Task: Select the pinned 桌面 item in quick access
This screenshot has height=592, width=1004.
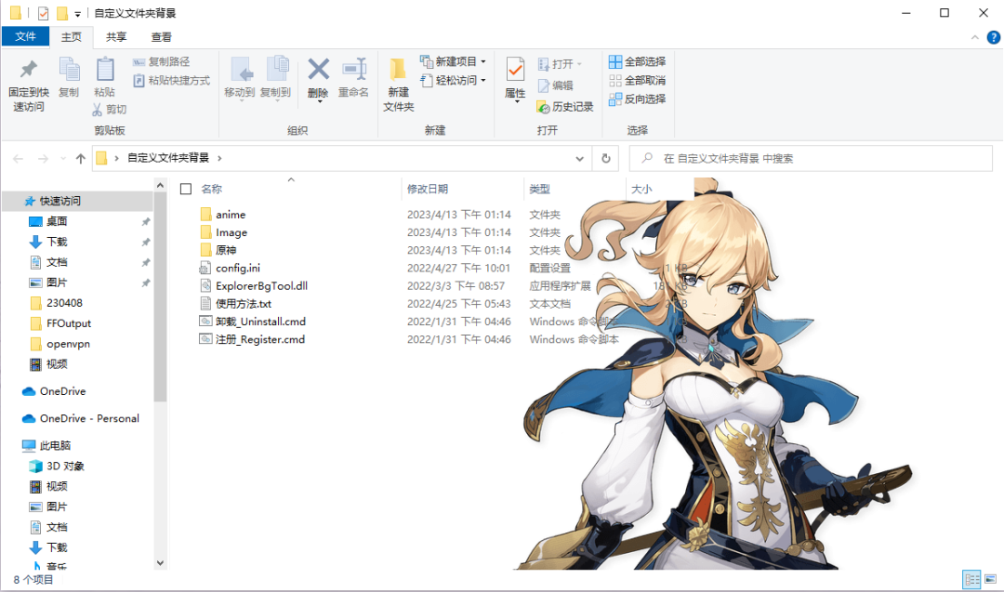Action: click(x=57, y=221)
